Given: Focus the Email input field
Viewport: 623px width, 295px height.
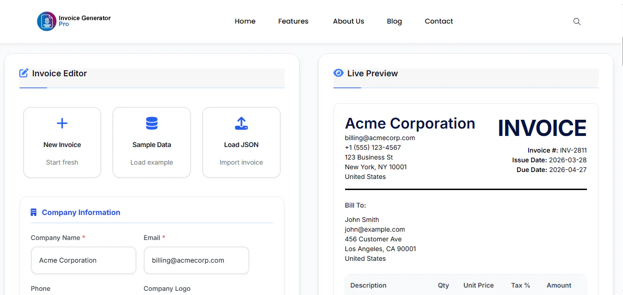Looking at the screenshot, I should (x=197, y=260).
